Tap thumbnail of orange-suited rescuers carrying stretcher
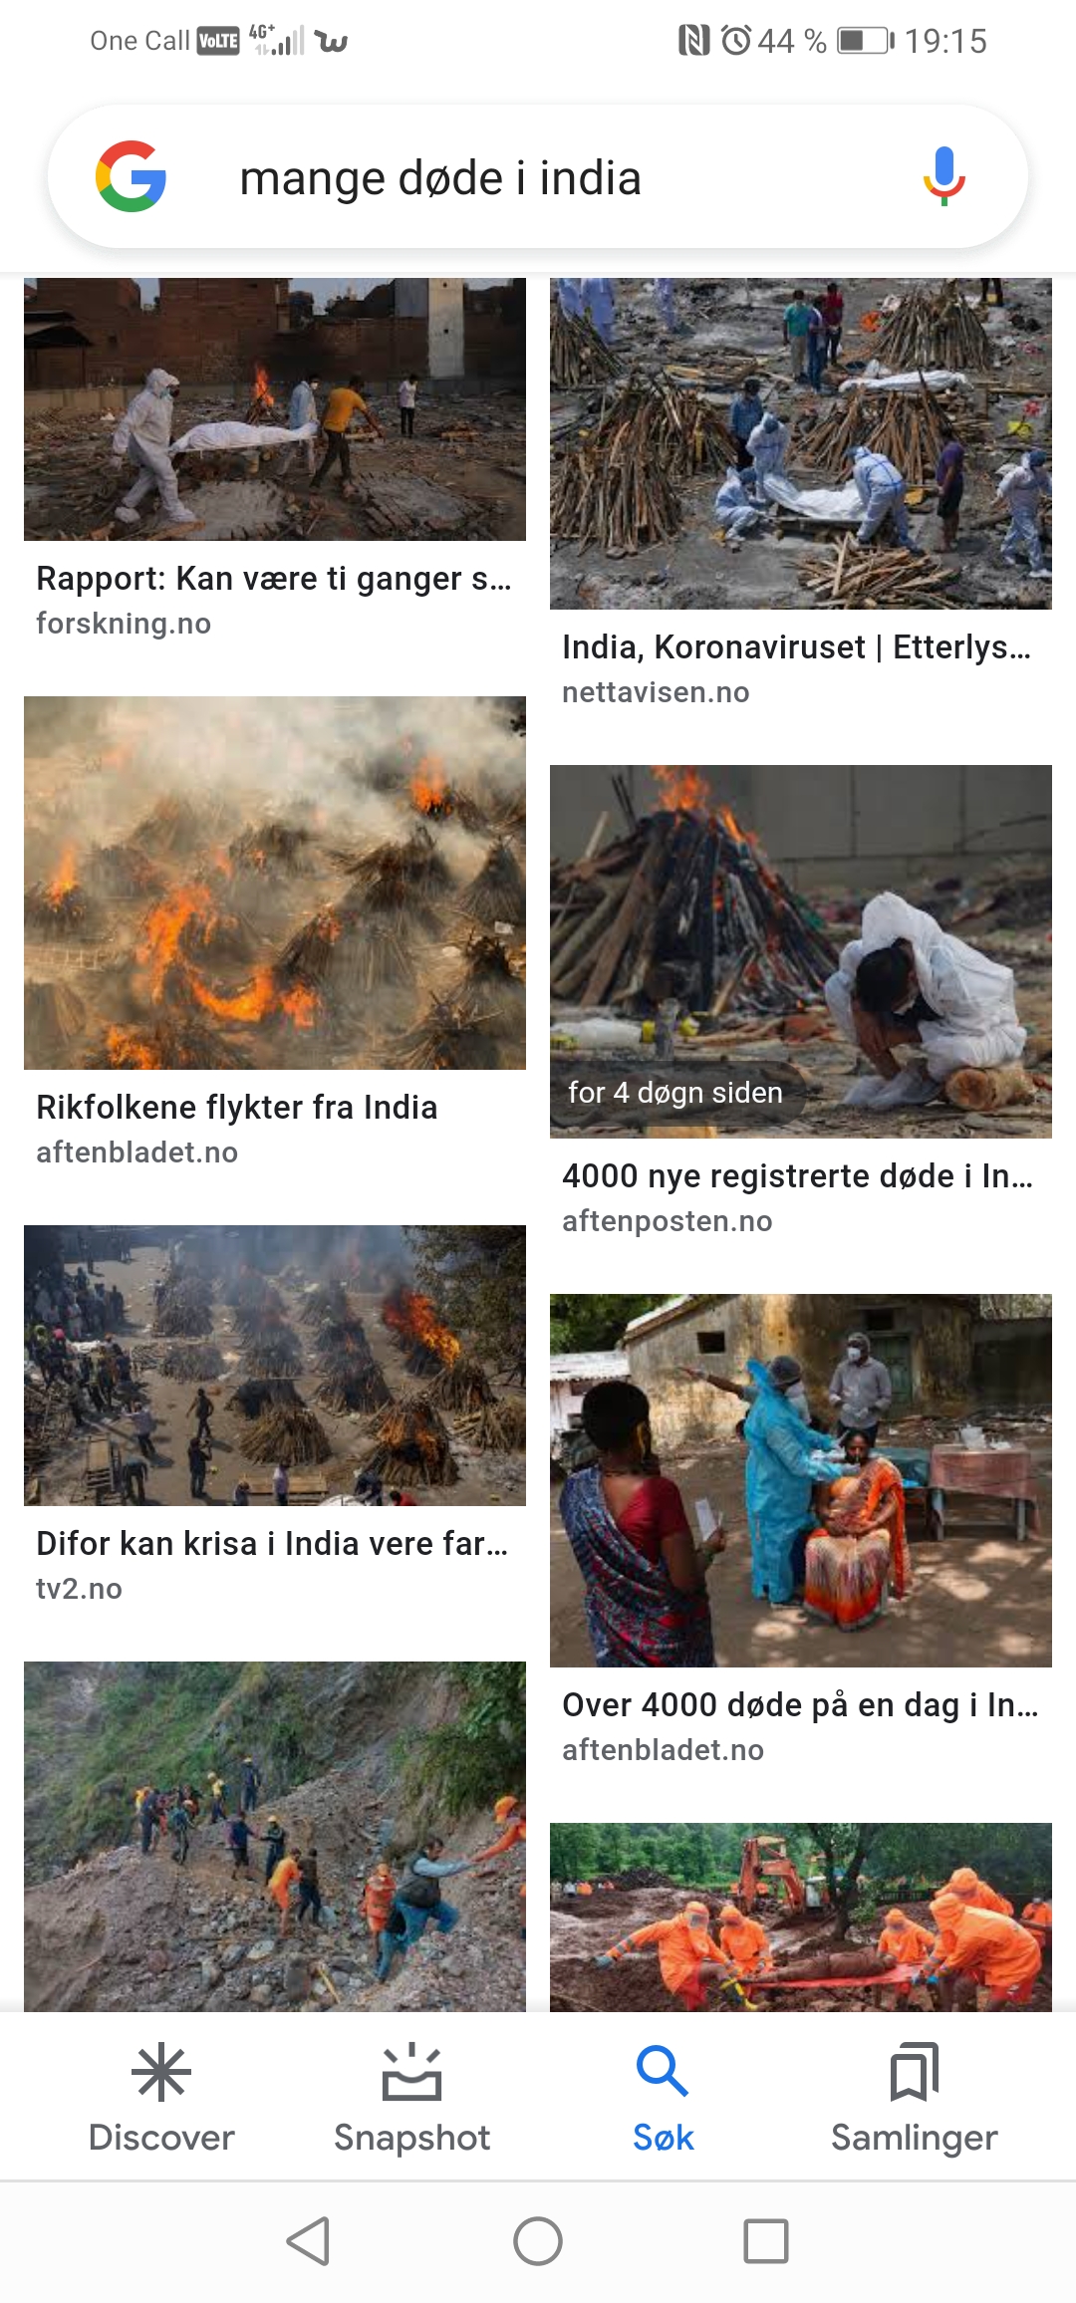Screen dimensions: 1076x2303 click(x=801, y=1917)
